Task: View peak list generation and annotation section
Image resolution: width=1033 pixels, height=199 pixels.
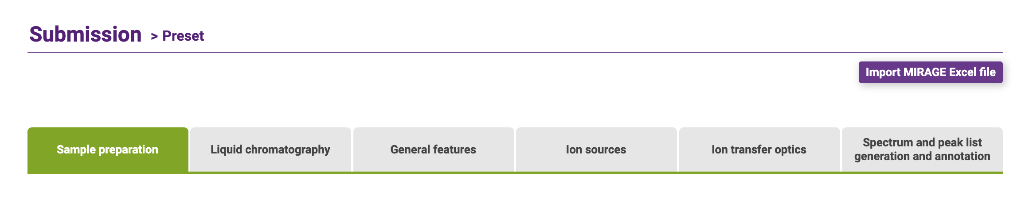Action: (922, 149)
